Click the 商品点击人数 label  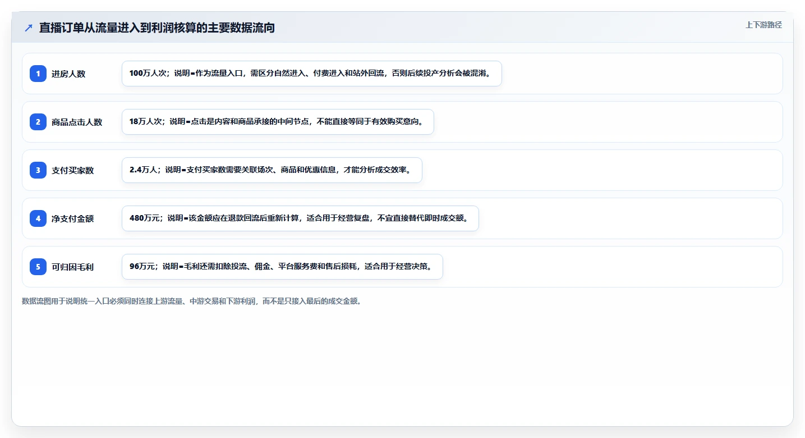click(77, 122)
